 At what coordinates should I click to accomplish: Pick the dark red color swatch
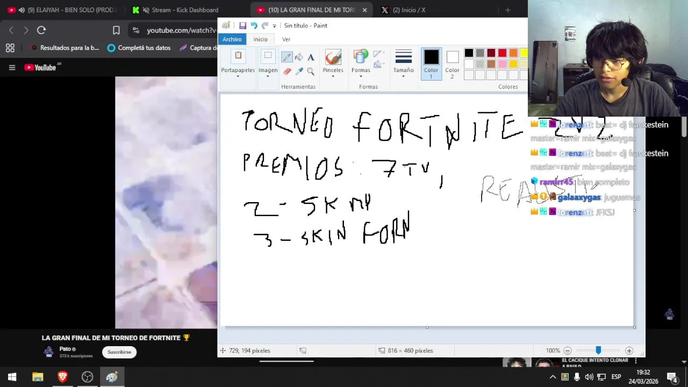pos(491,53)
